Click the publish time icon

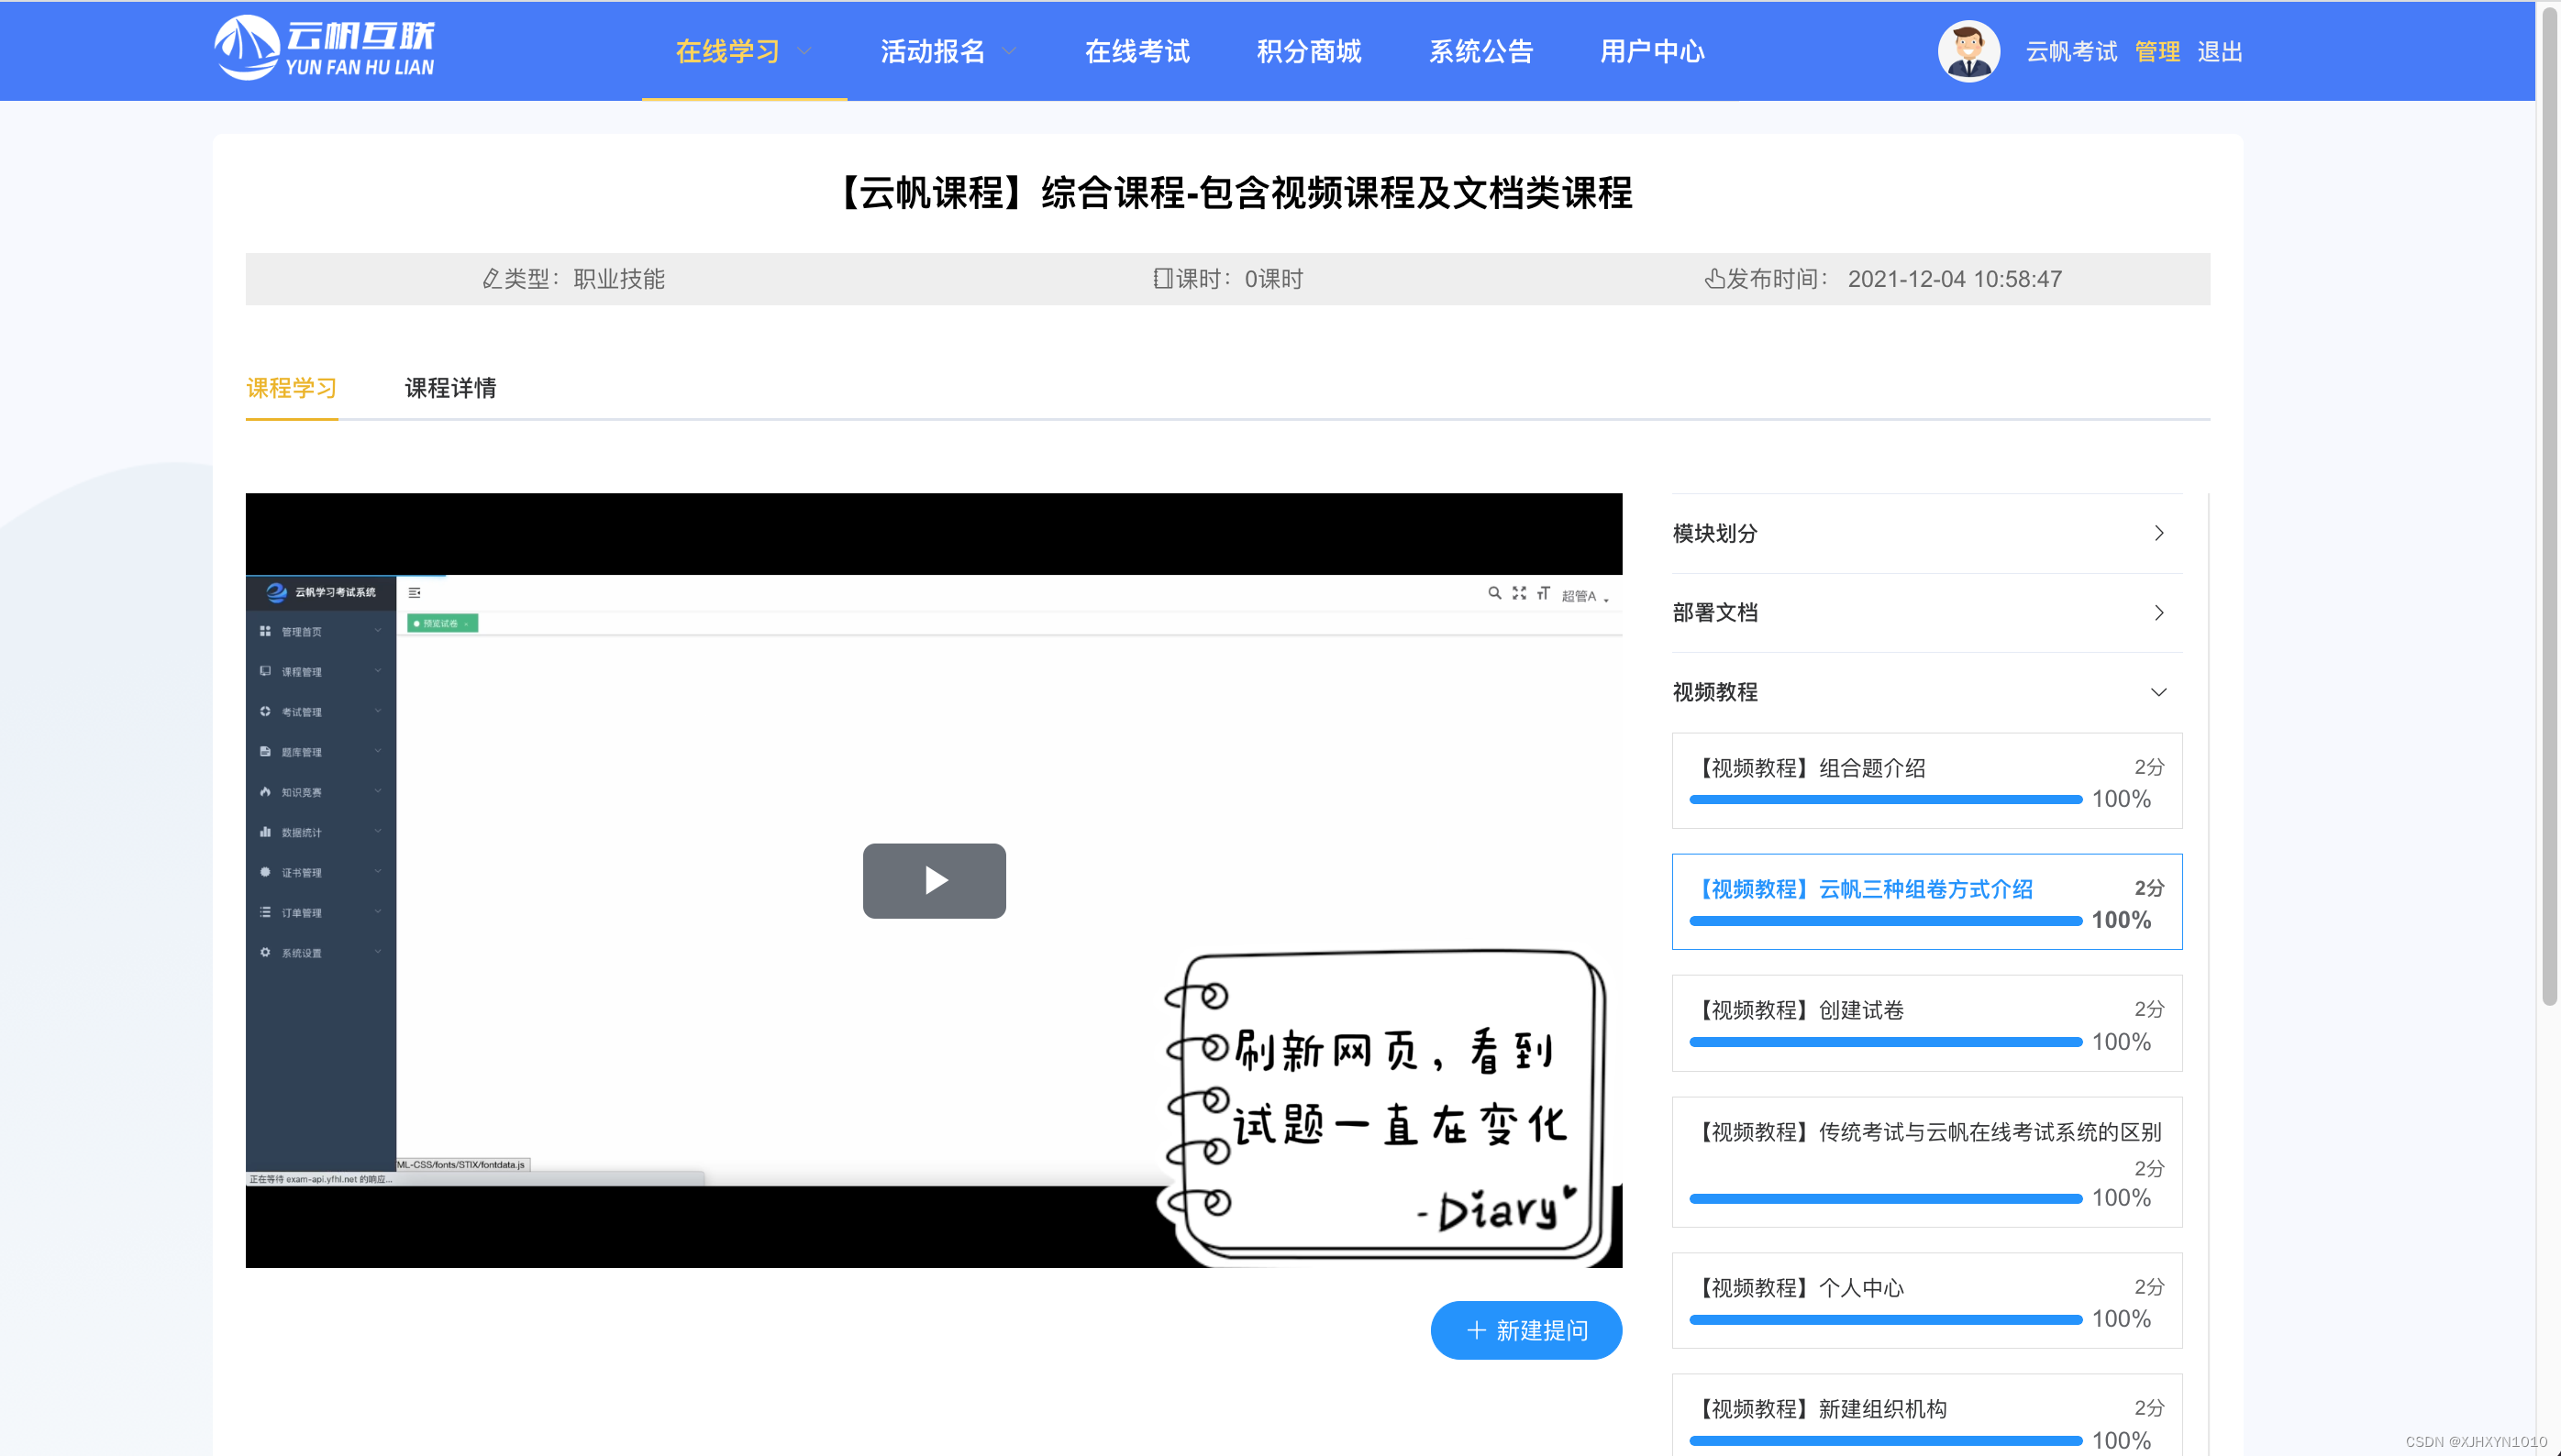(1713, 279)
